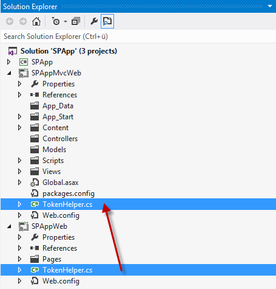Open the Pending Changes Filter dropdown arrow

66,21
